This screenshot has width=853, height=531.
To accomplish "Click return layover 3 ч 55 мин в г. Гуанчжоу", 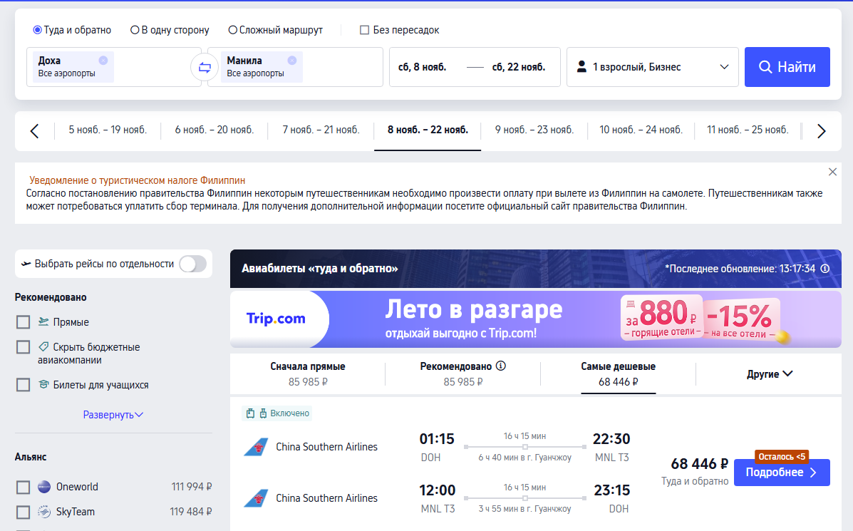I will 525,509.
